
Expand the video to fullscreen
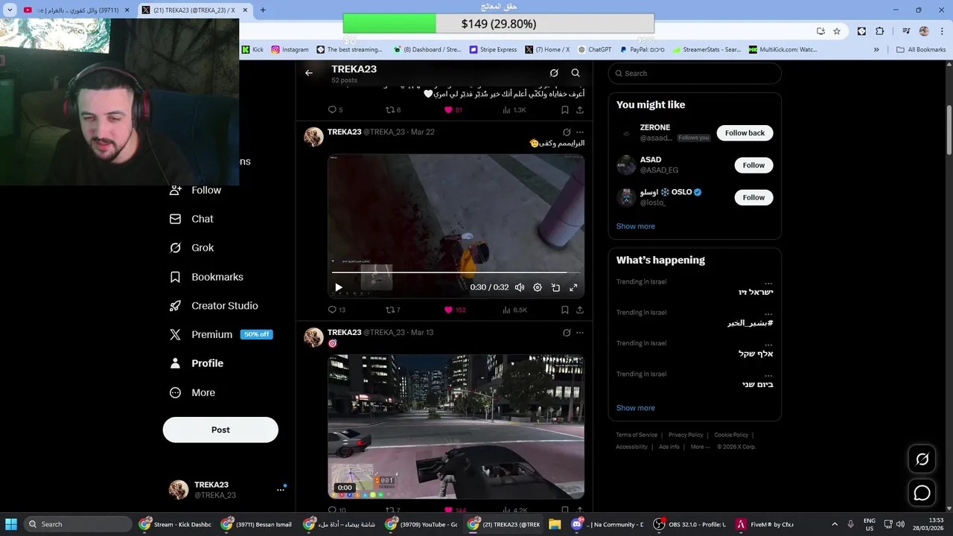pos(573,287)
